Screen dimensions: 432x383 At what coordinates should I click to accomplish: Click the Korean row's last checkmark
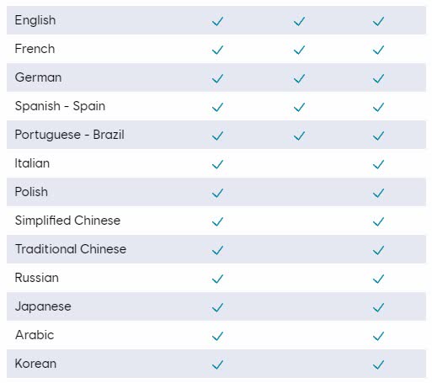pyautogui.click(x=378, y=364)
